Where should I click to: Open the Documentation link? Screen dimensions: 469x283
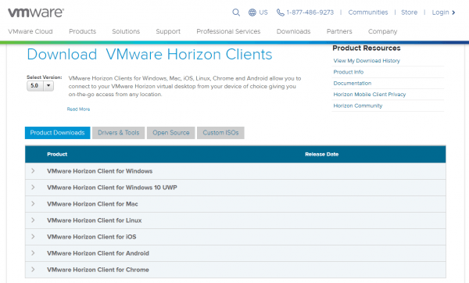(352, 83)
